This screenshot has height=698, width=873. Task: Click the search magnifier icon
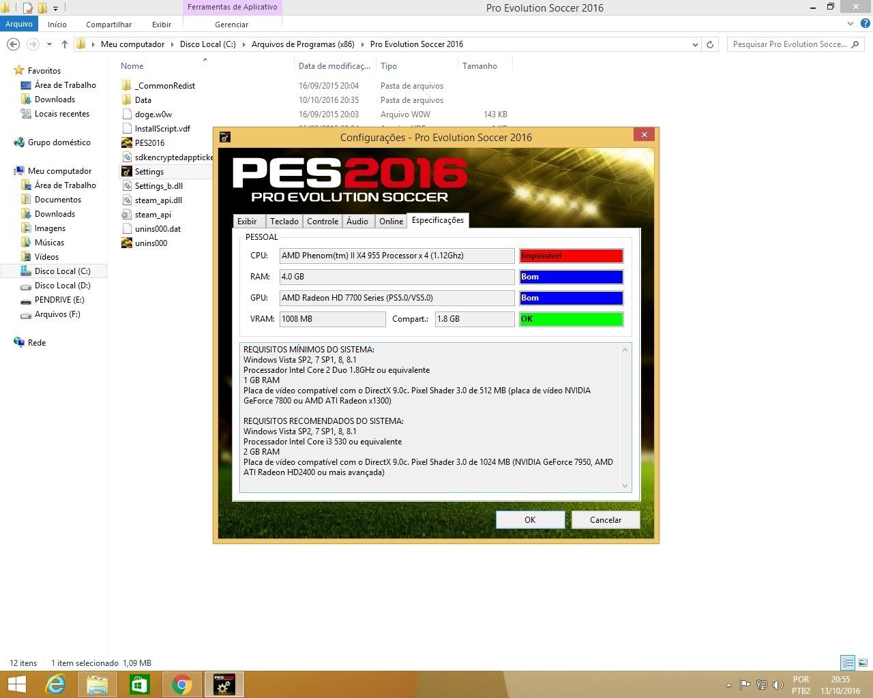pos(856,44)
